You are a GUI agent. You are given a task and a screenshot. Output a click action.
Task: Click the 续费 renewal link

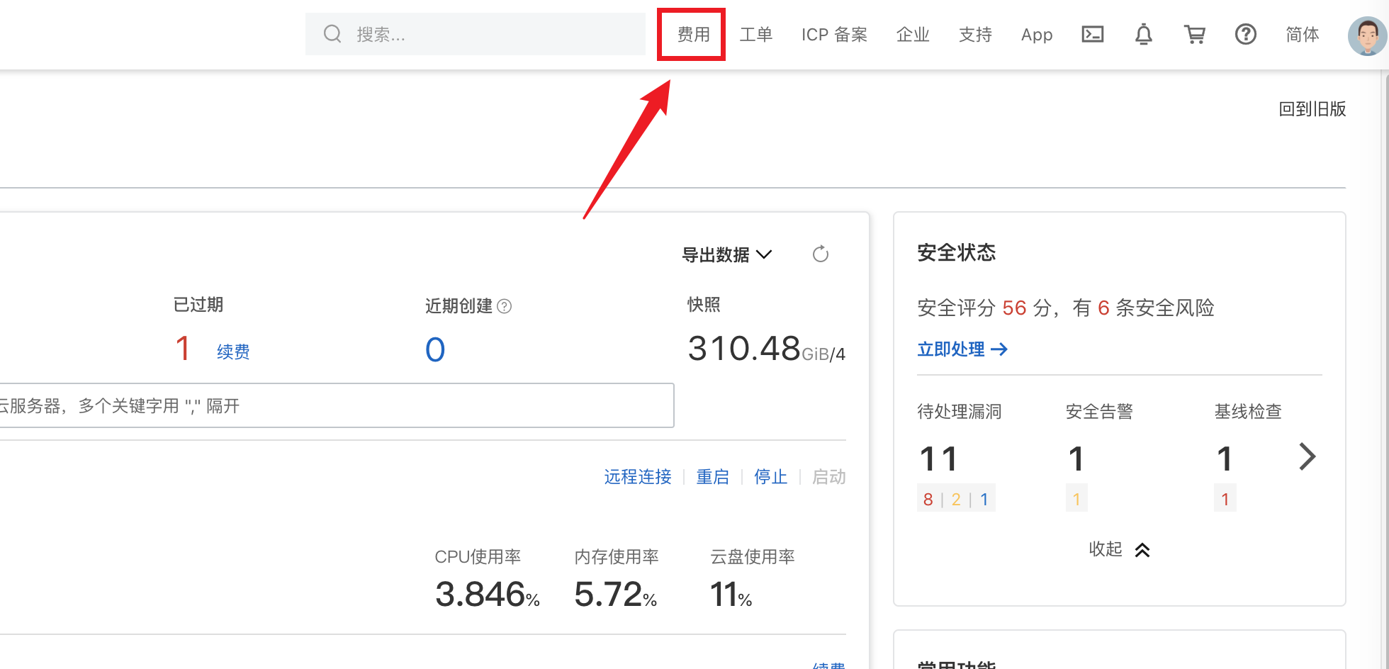click(233, 352)
